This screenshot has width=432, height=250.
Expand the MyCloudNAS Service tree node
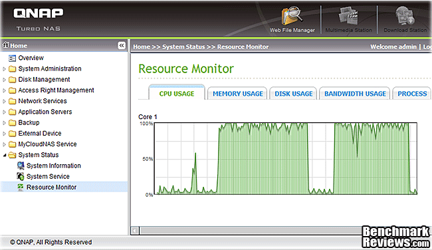point(4,144)
